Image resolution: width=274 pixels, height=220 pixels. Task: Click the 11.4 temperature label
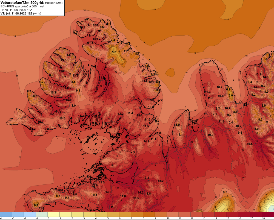tap(130, 113)
